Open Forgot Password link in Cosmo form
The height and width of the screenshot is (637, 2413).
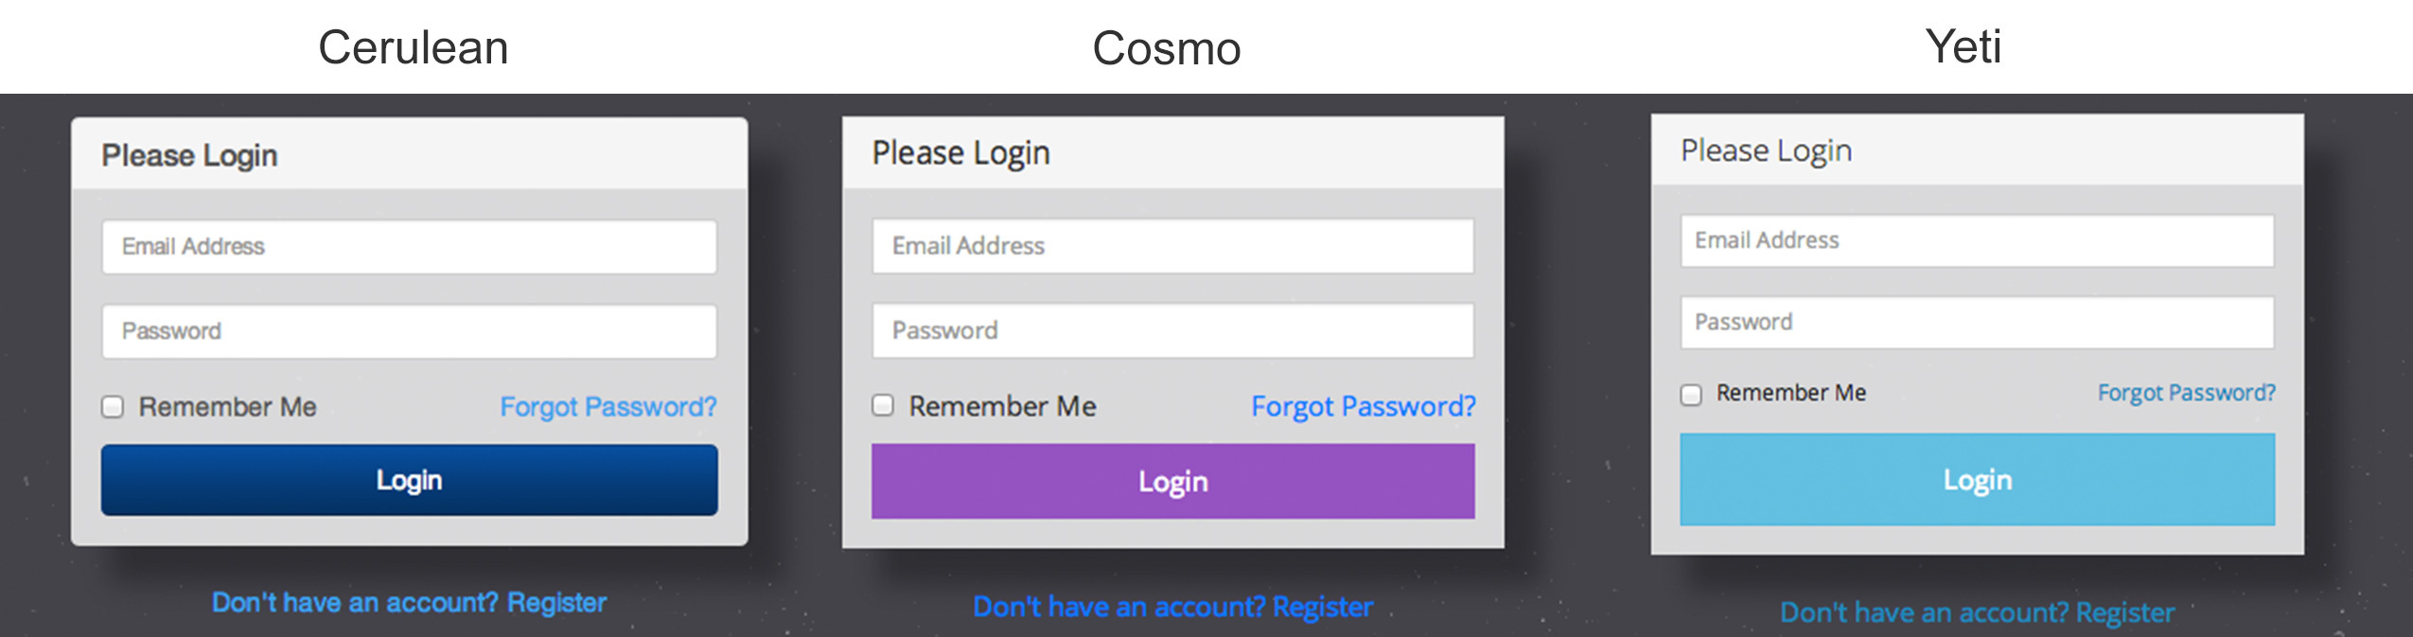pos(1363,407)
